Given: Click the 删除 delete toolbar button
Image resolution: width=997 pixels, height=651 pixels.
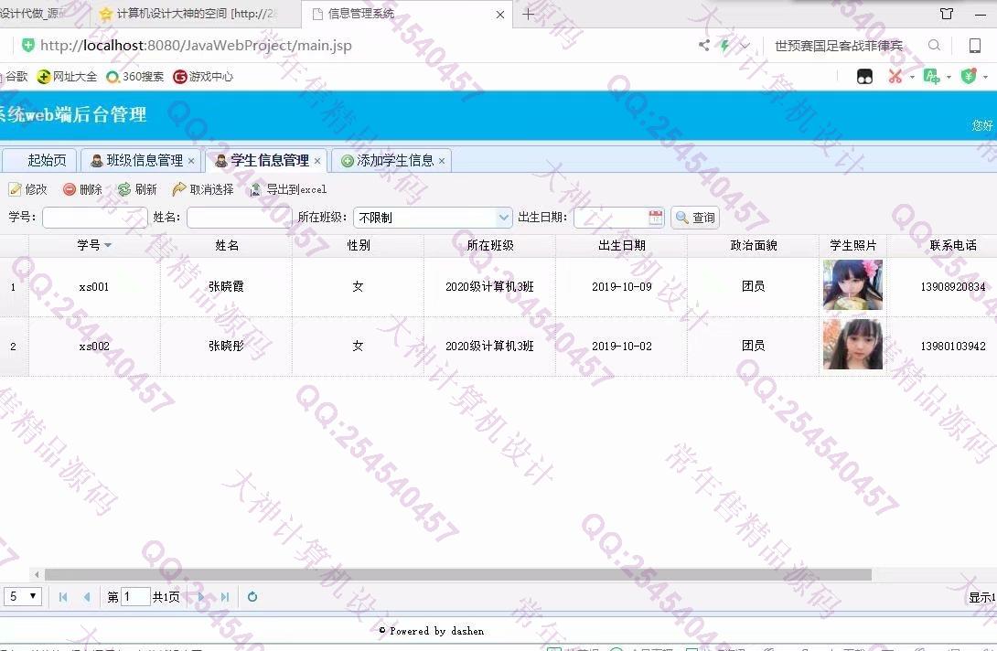Looking at the screenshot, I should tap(82, 189).
